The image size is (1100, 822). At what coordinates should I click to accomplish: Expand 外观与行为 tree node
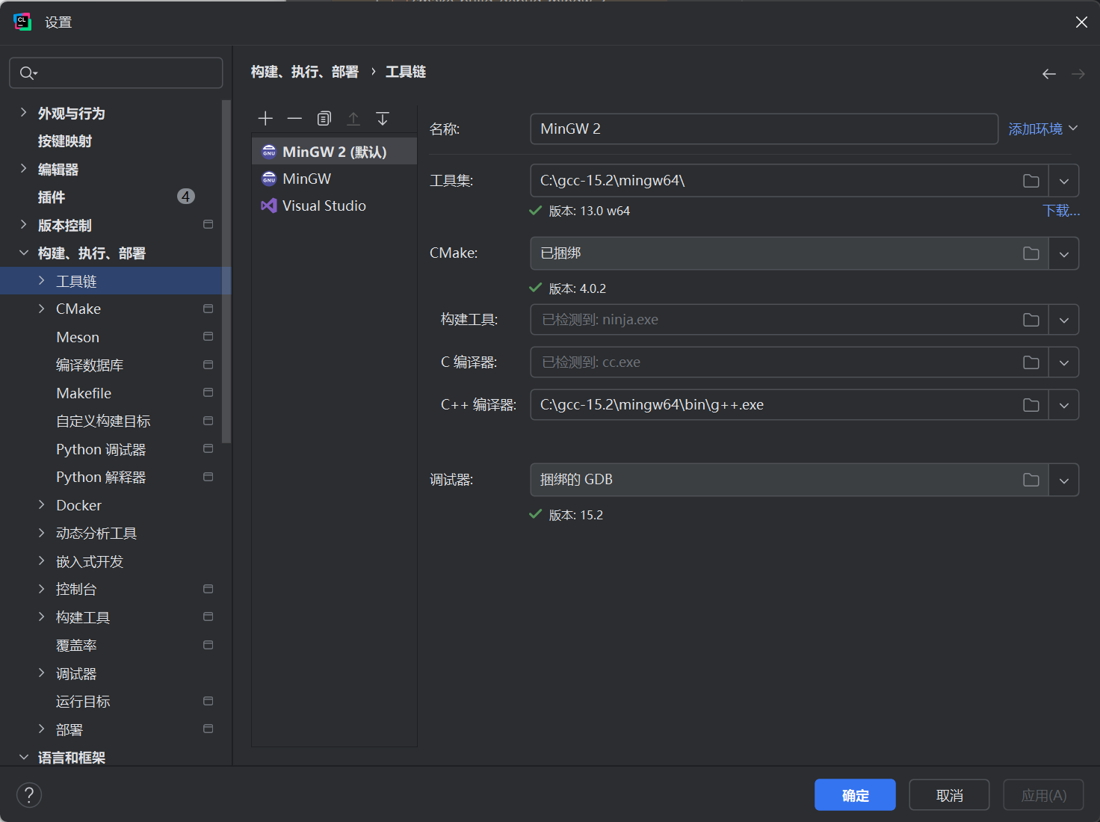coord(23,113)
